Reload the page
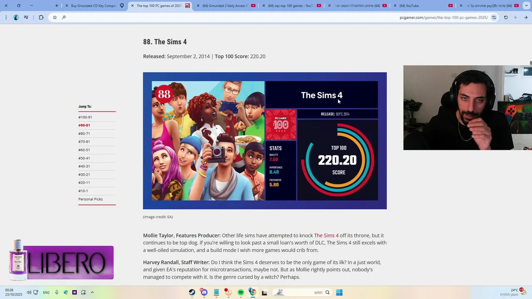Screen dimensions: 532x299 point(506,17)
